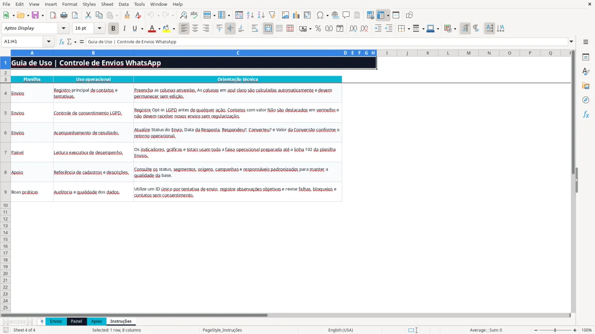This screenshot has height=334, width=595.
Task: Click the Copy icon
Action: click(99, 15)
